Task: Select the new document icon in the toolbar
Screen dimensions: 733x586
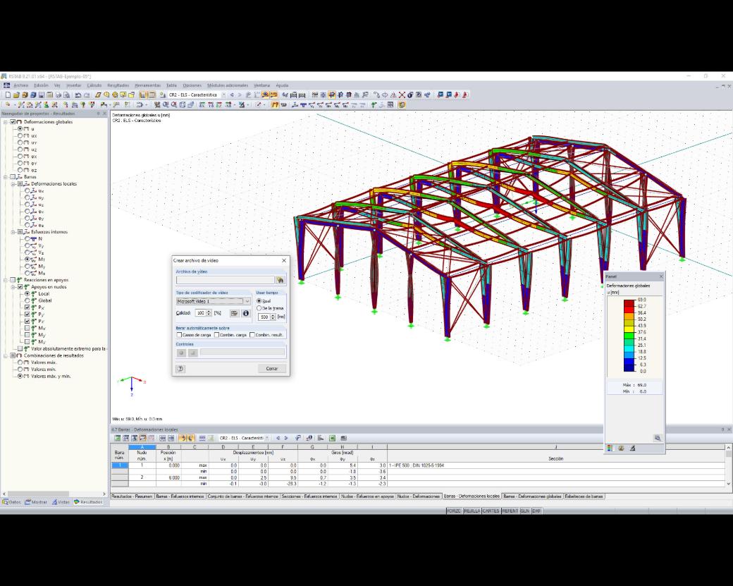Action: click(x=8, y=95)
